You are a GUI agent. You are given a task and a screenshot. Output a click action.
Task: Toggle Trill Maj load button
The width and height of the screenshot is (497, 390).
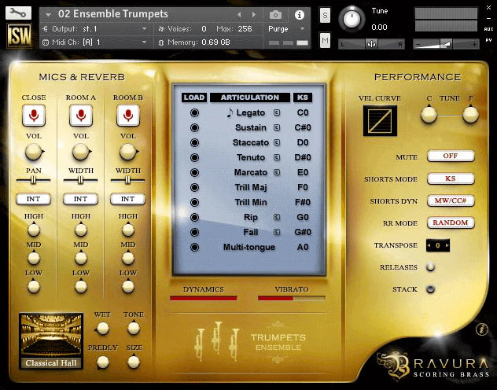pyautogui.click(x=194, y=187)
